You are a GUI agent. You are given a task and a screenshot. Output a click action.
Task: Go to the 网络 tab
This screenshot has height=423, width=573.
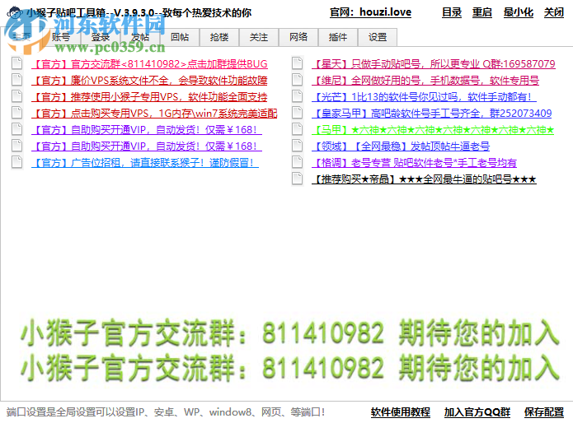[298, 37]
